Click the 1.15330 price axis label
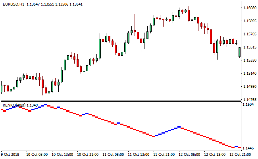Viewport: 258px width, 159px height. (x=250, y=60)
